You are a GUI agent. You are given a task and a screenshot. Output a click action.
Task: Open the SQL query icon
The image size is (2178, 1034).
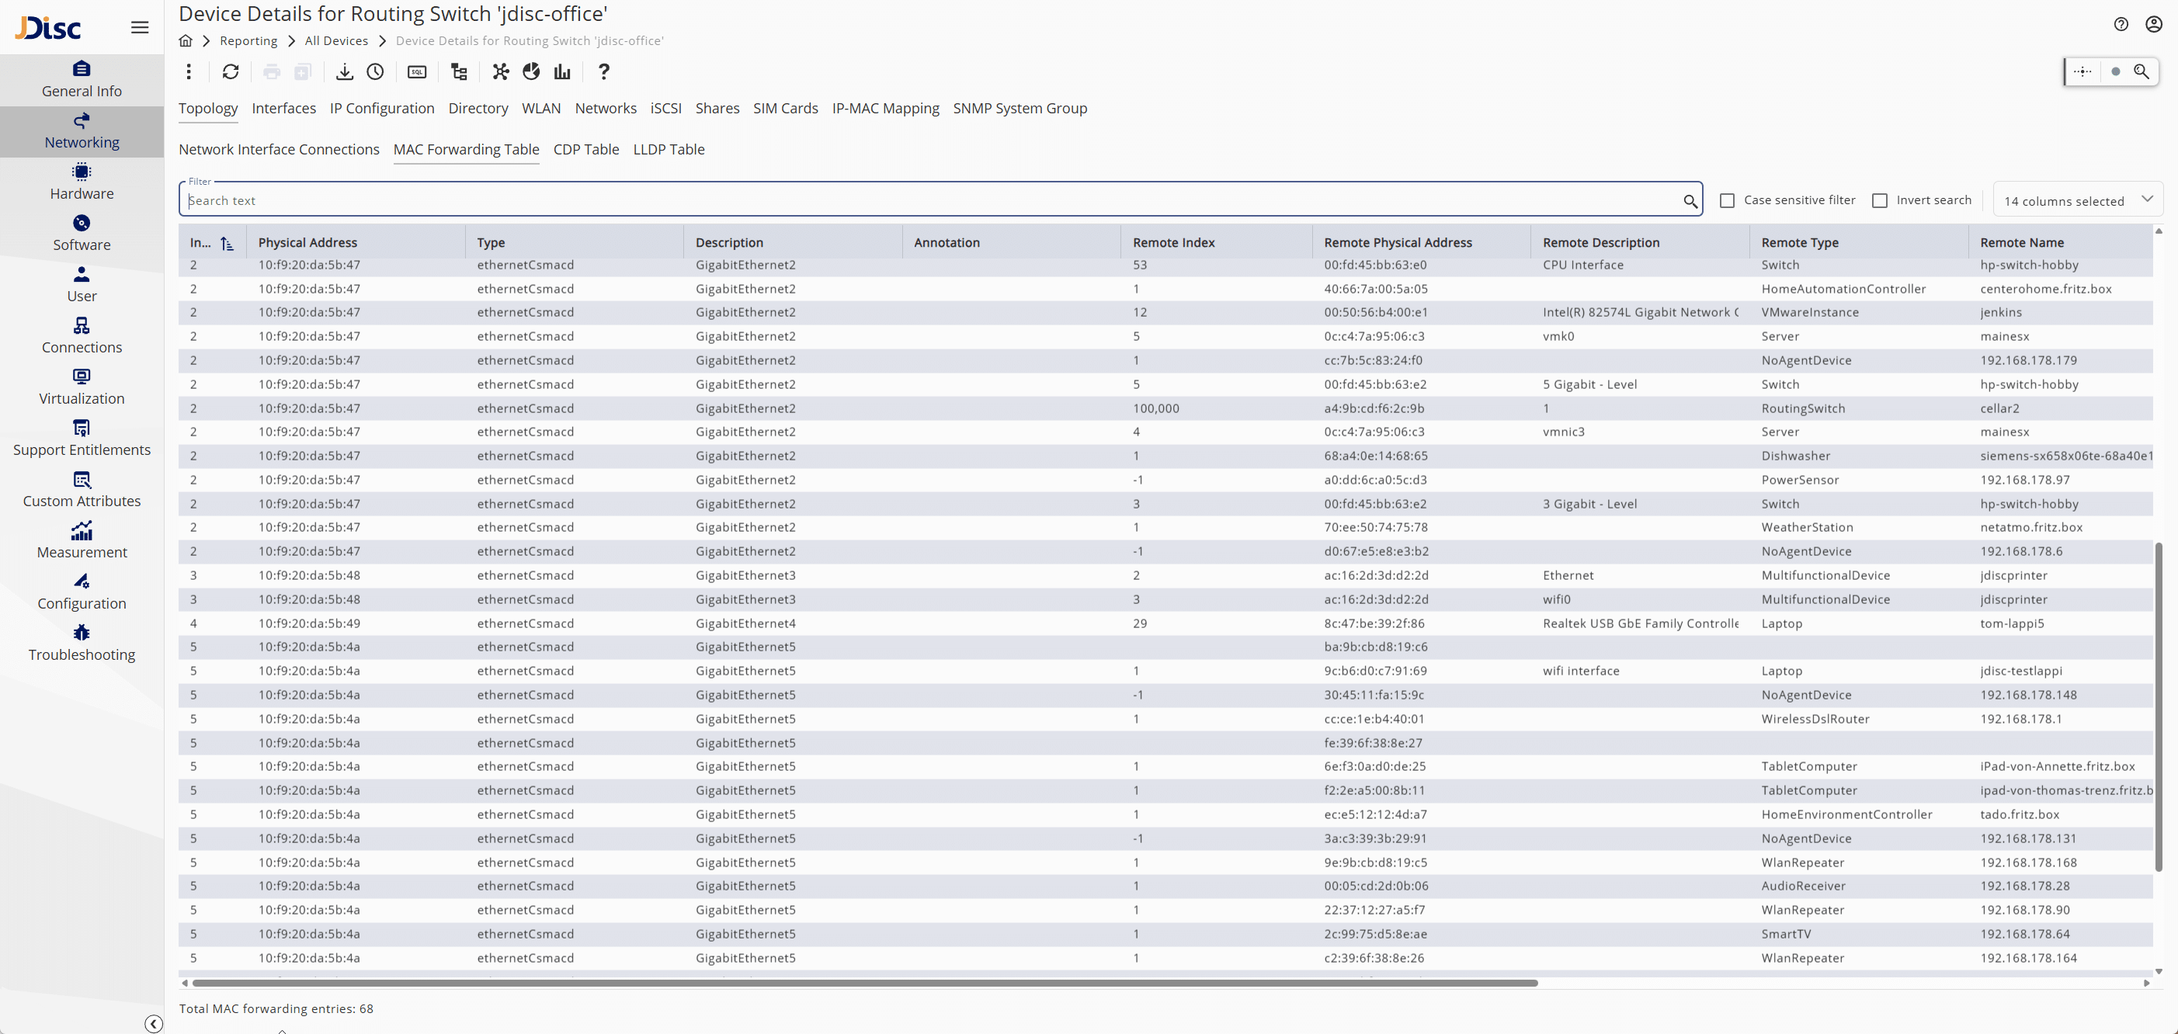coord(417,72)
